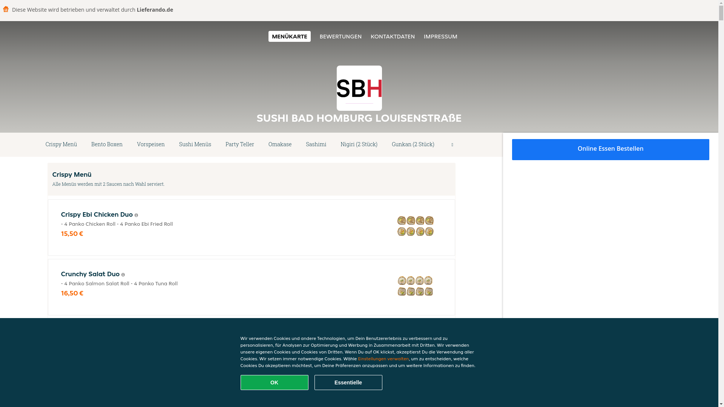
Task: Switch to BEWERTUNGEN tab
Action: [x=341, y=37]
